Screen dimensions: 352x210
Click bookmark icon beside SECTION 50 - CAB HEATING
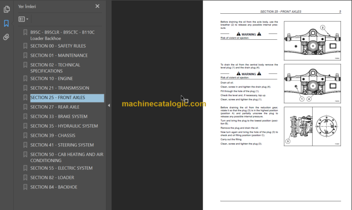[x=25, y=155]
